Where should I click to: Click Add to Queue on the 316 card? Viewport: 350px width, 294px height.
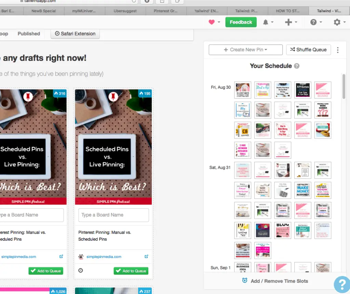[x=46, y=271]
